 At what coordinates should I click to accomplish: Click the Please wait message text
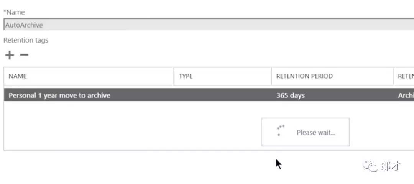316,133
